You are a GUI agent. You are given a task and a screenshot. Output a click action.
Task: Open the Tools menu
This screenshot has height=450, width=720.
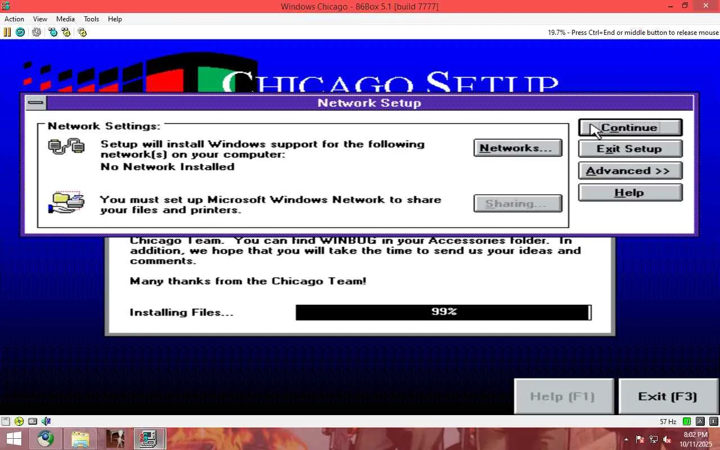click(91, 19)
